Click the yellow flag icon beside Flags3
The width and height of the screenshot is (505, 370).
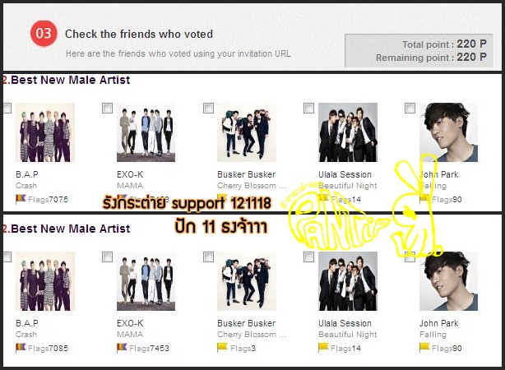222,348
